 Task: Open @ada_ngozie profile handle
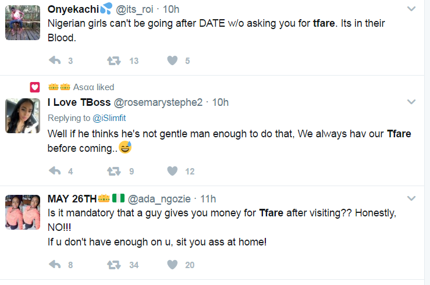(158, 198)
